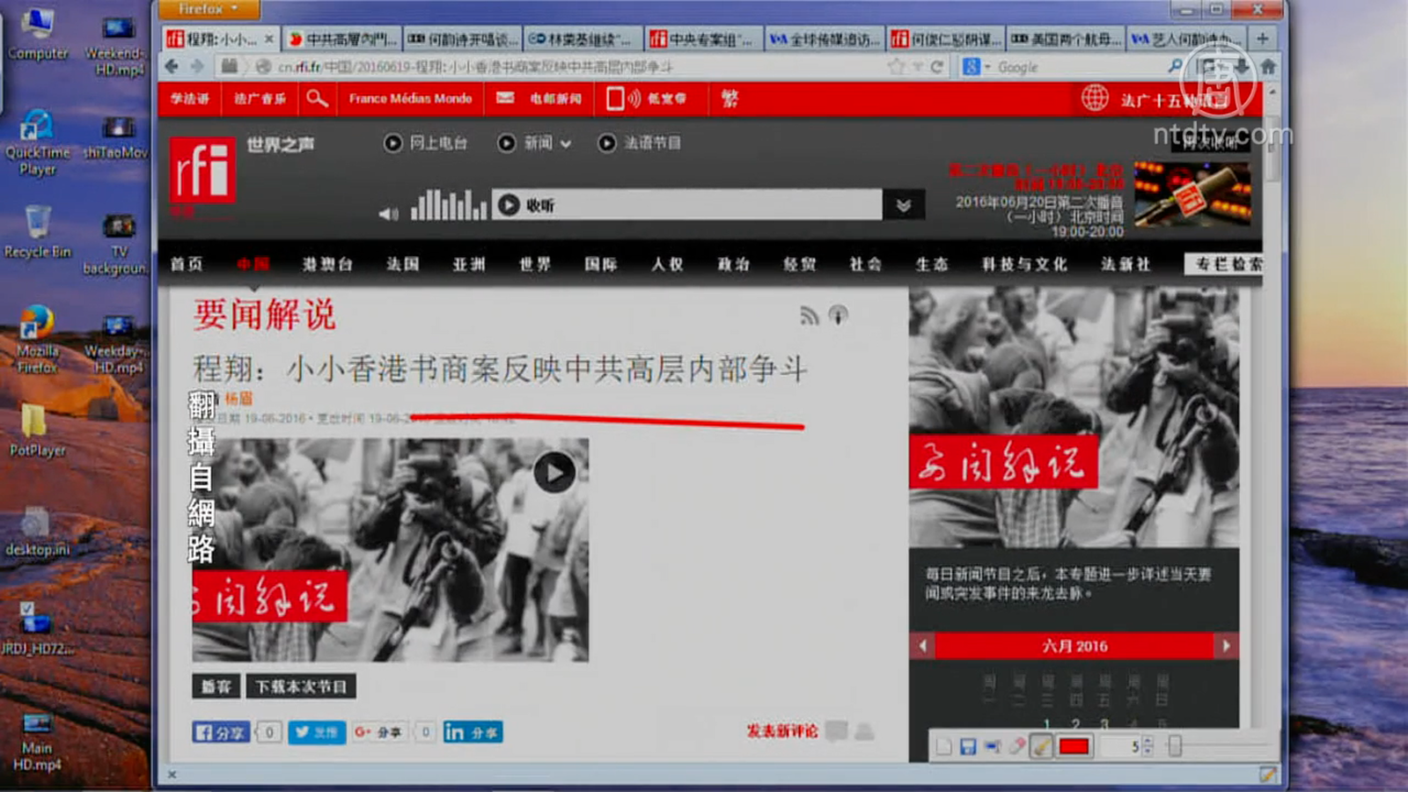Select the 网上电台 radio option
This screenshot has width=1408, height=792.
pos(392,143)
